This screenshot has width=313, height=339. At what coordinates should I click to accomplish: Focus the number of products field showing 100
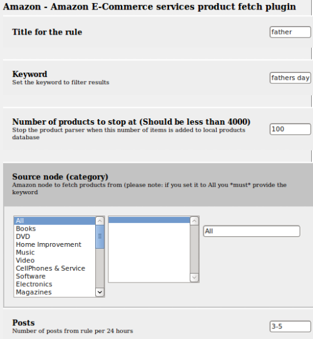(x=290, y=129)
